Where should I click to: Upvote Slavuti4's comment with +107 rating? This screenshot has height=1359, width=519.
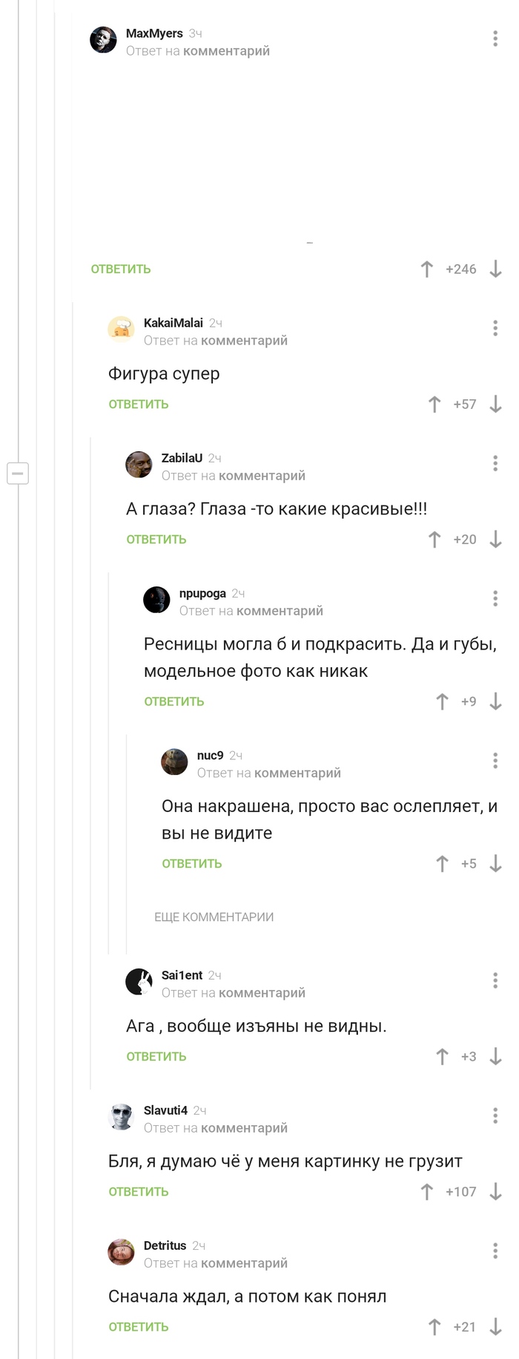426,1192
